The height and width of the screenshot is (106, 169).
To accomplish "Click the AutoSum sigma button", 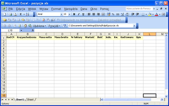I will (21, 14).
